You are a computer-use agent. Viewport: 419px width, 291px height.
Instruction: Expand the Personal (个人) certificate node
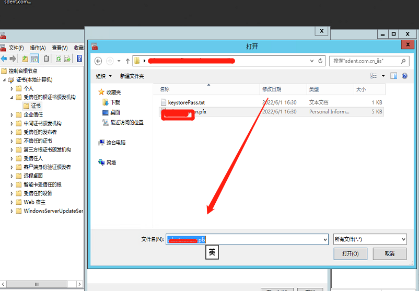tap(13, 88)
